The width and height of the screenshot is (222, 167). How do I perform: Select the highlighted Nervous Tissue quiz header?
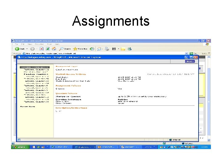[x=35, y=67]
